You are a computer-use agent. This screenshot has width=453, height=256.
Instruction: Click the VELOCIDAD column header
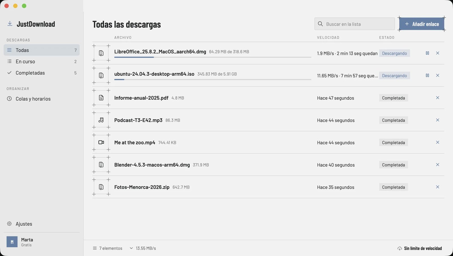[x=328, y=37]
